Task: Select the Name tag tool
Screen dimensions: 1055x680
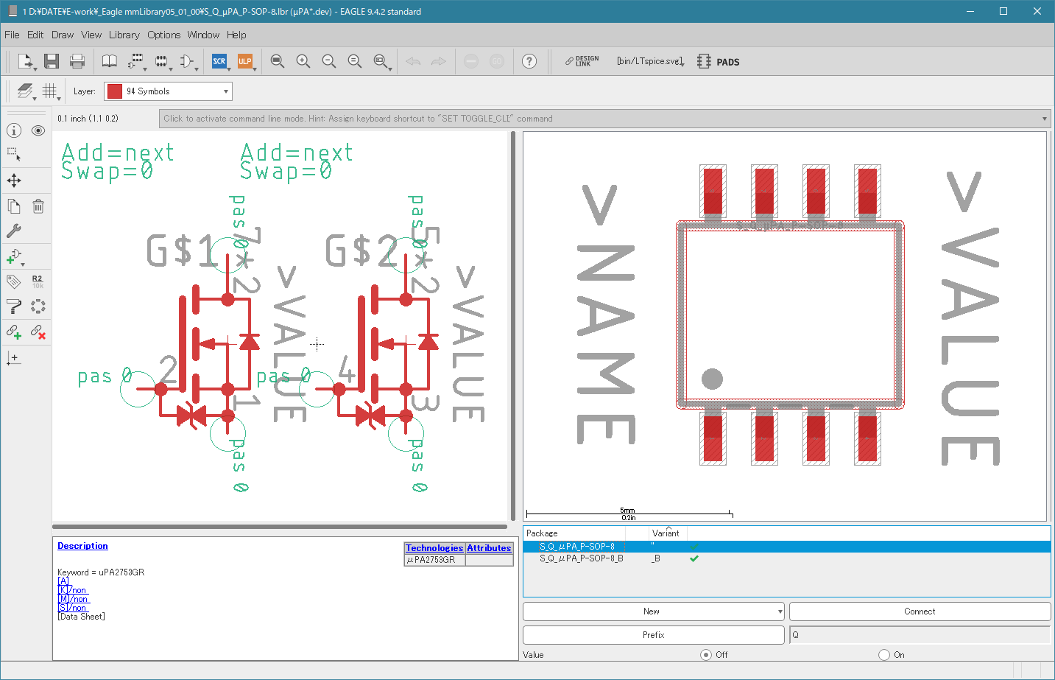Action: [14, 281]
